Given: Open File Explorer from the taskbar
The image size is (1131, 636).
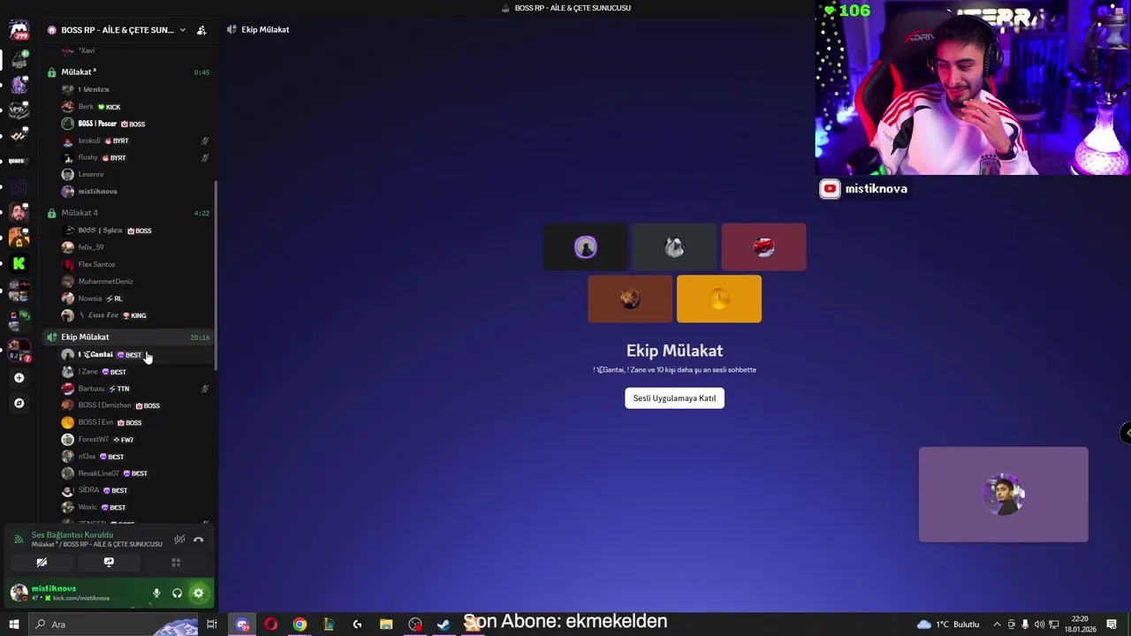Looking at the screenshot, I should [x=386, y=625].
